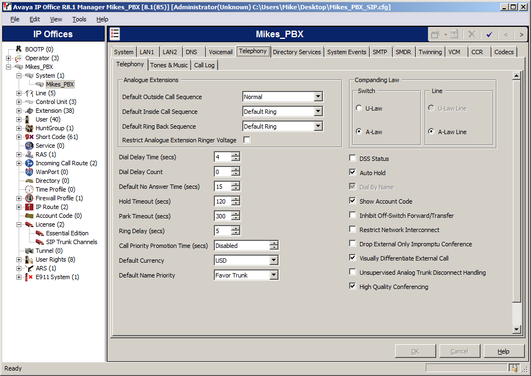Screen dimensions: 531x376
Task: Check Restrict Analogue Extension Ringer Voltage
Action: coord(247,140)
